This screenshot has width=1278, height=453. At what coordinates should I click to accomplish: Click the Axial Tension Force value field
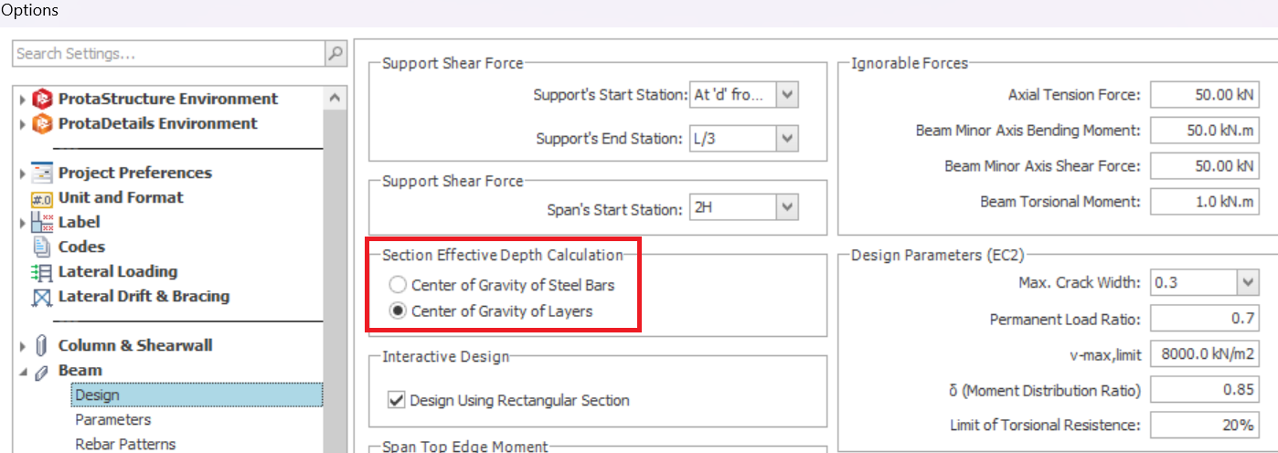1205,95
